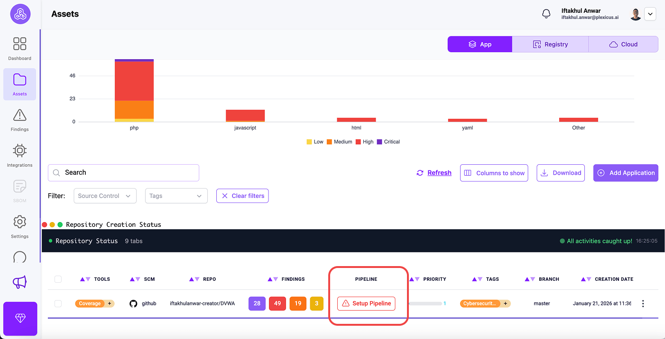The height and width of the screenshot is (339, 665).
Task: Click the Setup Pipeline button
Action: (366, 303)
